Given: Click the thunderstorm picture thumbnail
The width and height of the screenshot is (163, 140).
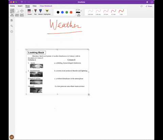Looking at the screenshot, I should pyautogui.click(x=36, y=74).
